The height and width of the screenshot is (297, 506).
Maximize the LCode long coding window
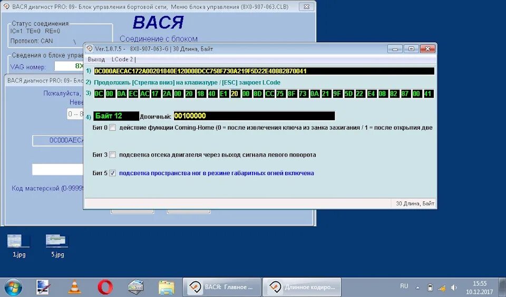pyautogui.click(x=411, y=49)
